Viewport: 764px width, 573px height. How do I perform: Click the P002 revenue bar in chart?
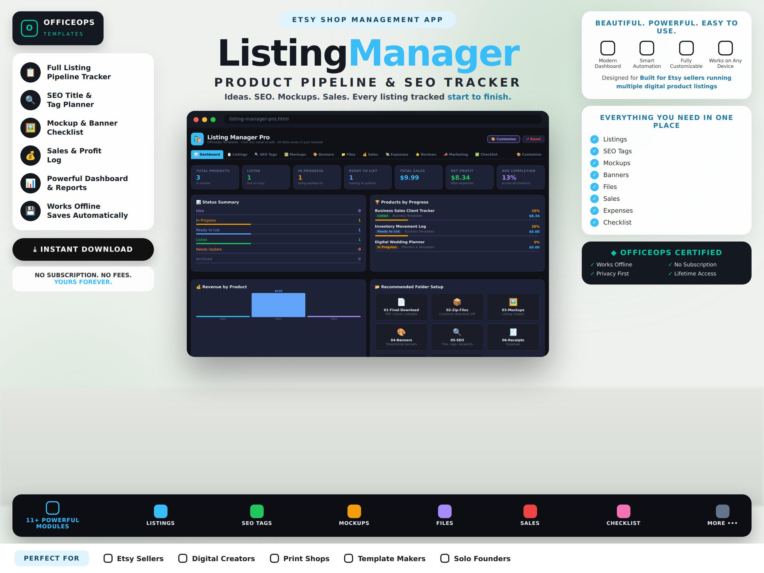[x=278, y=305]
